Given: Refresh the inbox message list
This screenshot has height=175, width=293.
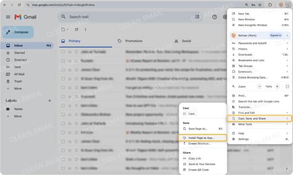Looking at the screenshot, I should pos(76,30).
